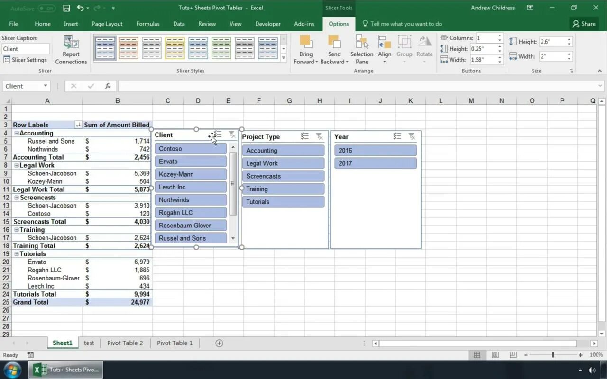
Task: Open Bring Forward dropdown arrow
Action: 316,62
